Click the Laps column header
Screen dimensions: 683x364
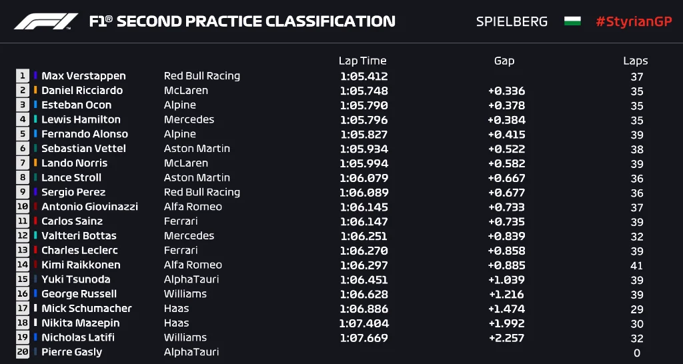[635, 61]
